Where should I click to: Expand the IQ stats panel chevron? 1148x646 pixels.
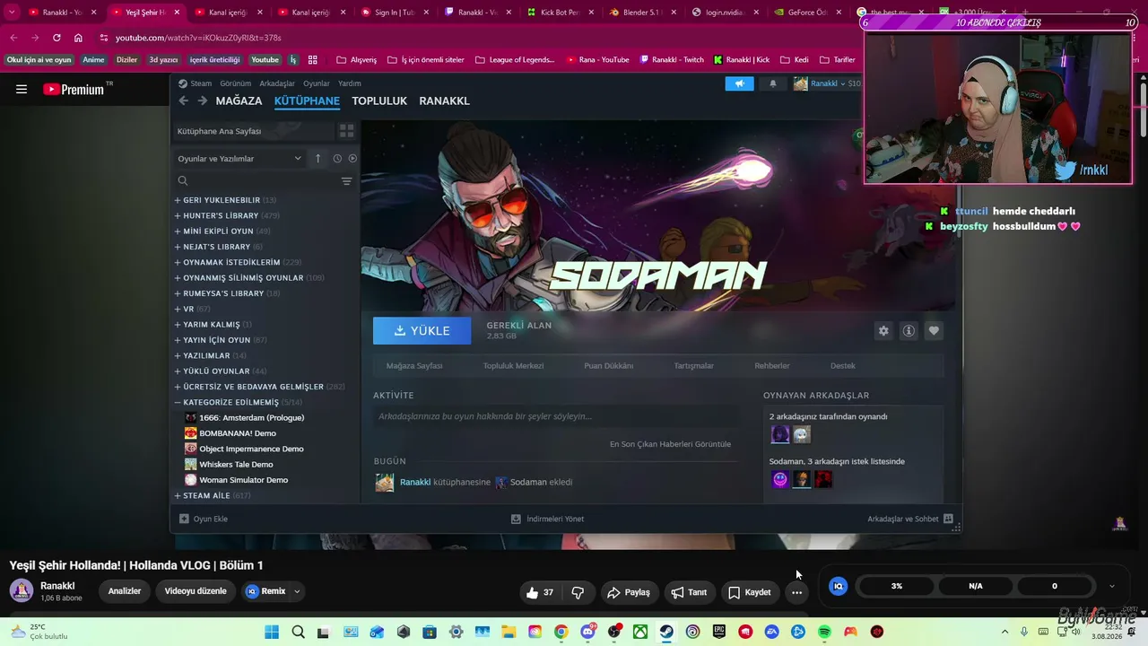pyautogui.click(x=1112, y=586)
